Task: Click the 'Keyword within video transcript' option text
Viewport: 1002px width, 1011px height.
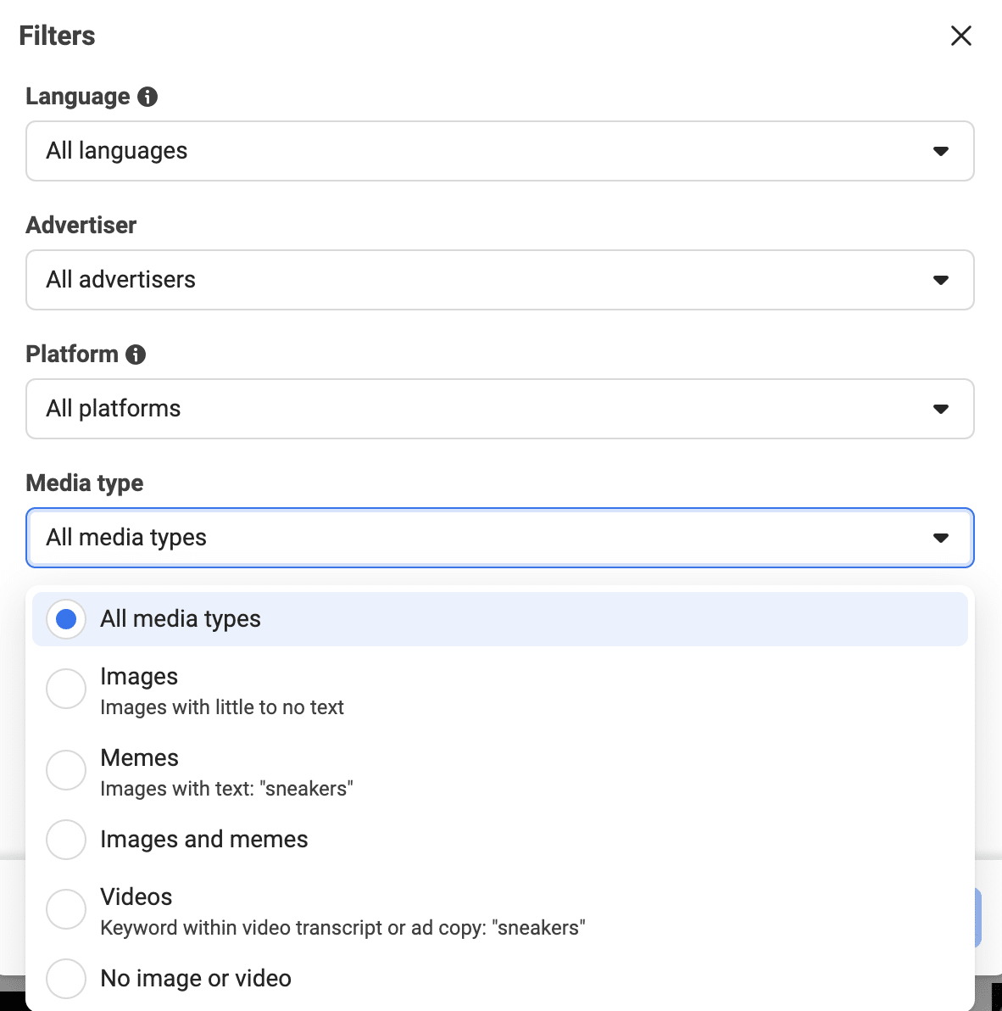Action: (x=342, y=928)
